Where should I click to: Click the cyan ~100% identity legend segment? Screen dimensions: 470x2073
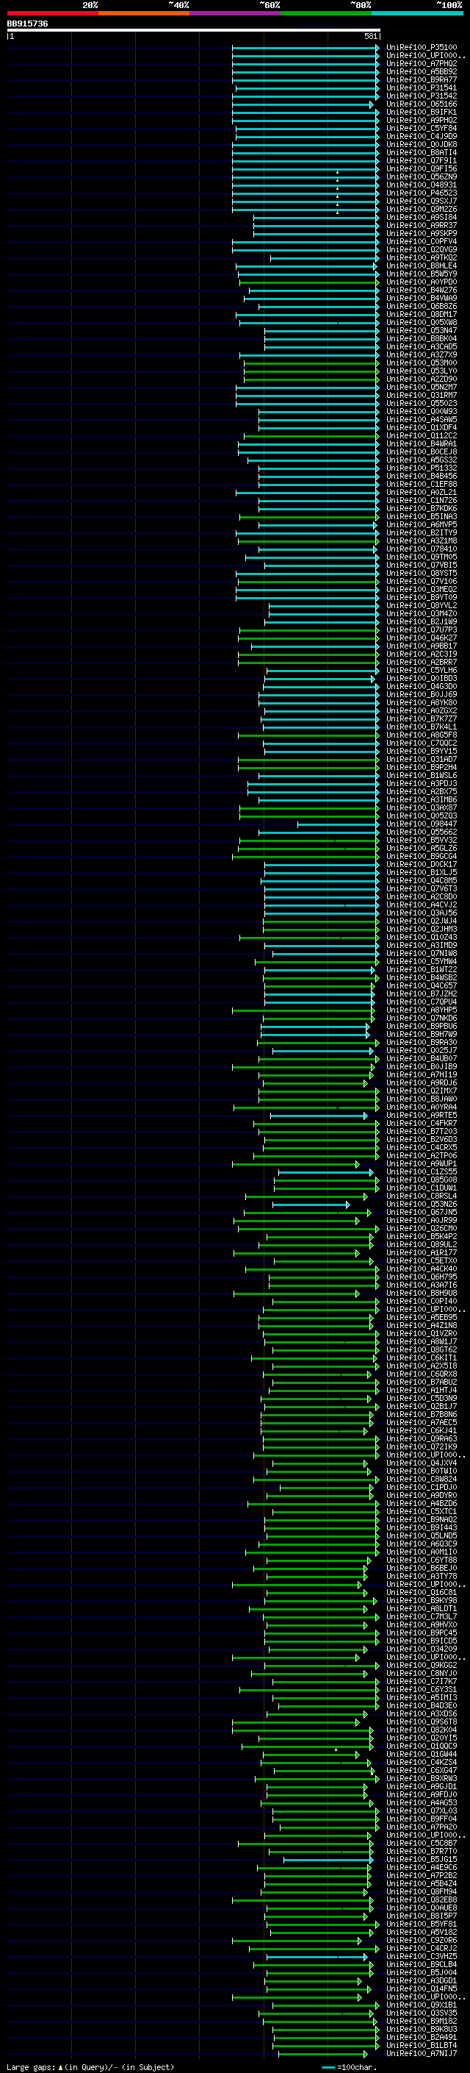pos(418,13)
